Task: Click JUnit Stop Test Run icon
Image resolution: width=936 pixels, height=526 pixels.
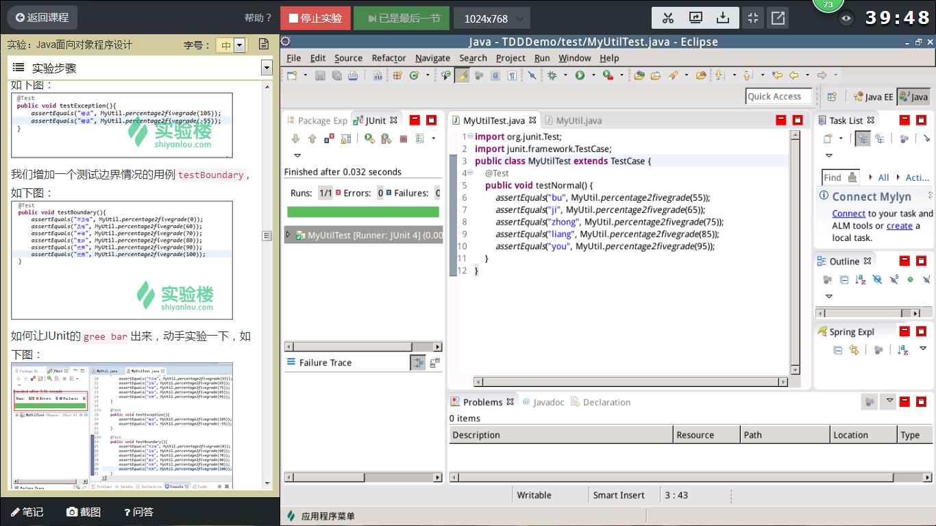Action: click(403, 138)
